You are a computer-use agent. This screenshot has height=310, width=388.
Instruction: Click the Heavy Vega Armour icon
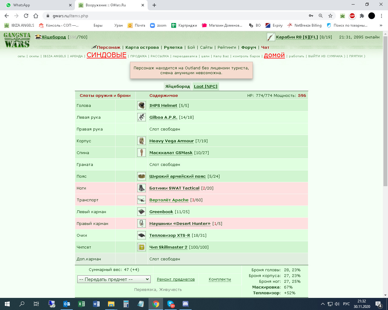(142, 141)
